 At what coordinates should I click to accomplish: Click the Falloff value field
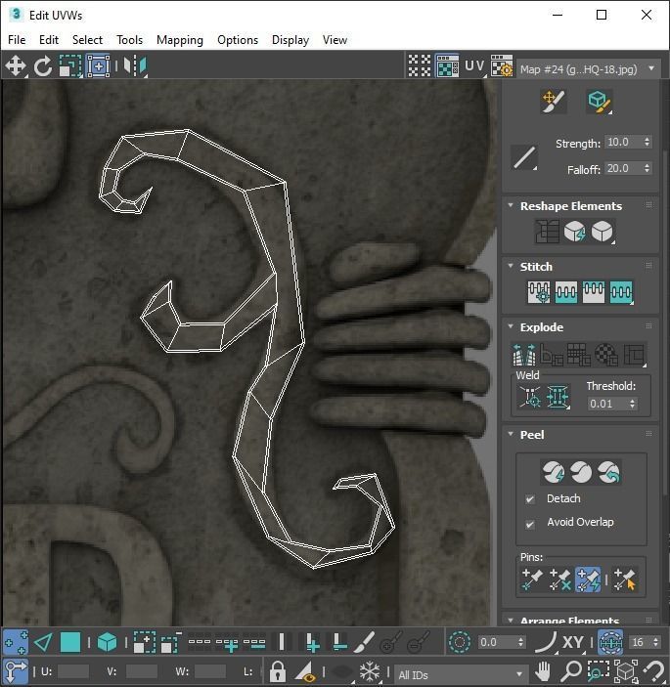coord(623,168)
